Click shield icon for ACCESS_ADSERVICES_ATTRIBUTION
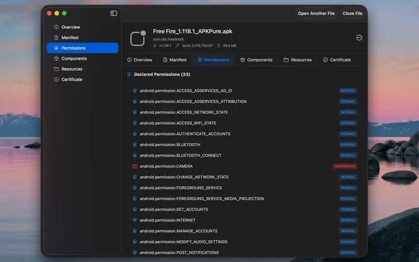This screenshot has height=262, width=419. click(135, 101)
